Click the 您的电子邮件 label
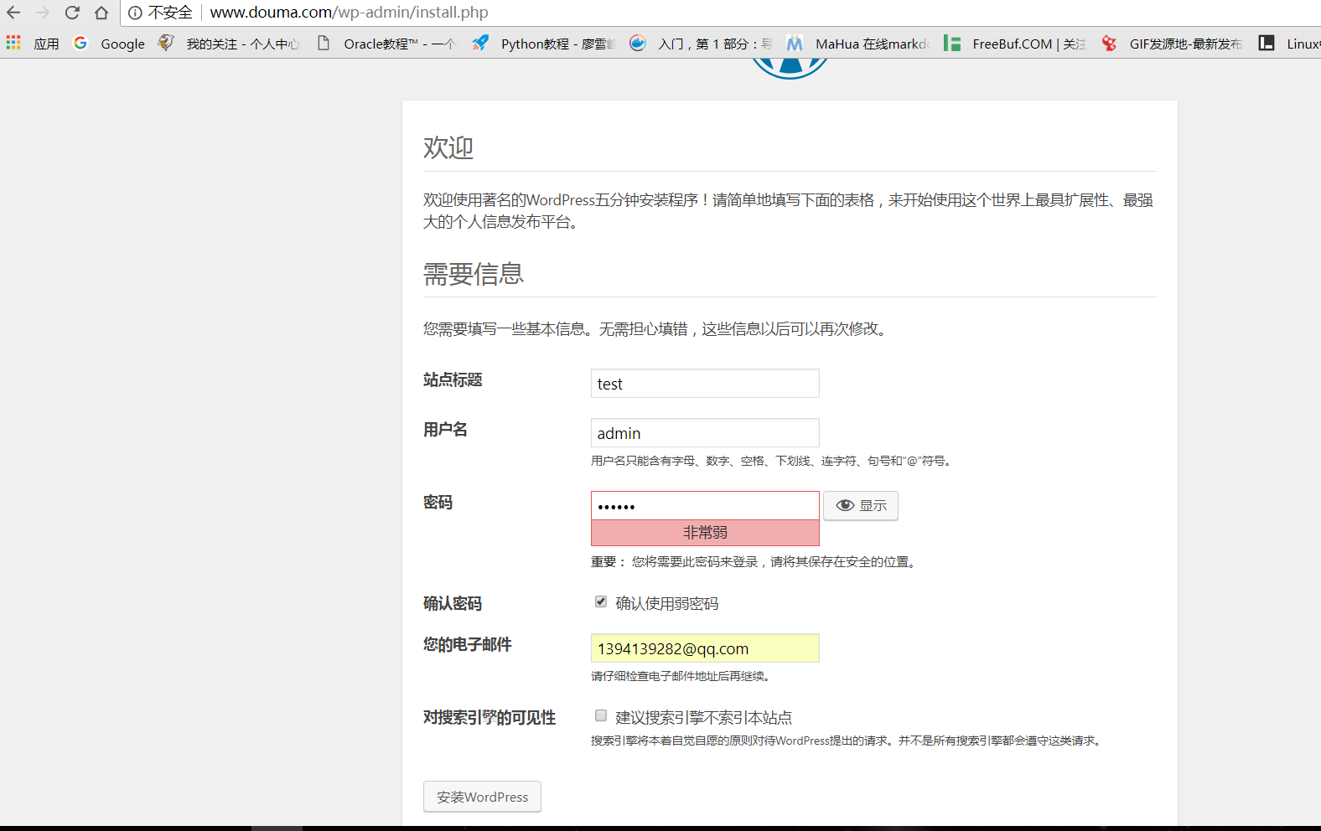Viewport: 1321px width, 831px height. tap(468, 645)
